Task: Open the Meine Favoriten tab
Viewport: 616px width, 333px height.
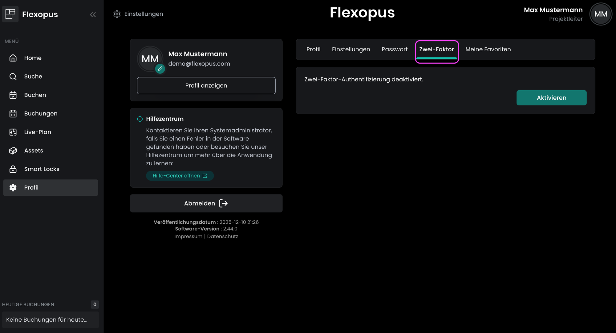Action: [x=488, y=49]
